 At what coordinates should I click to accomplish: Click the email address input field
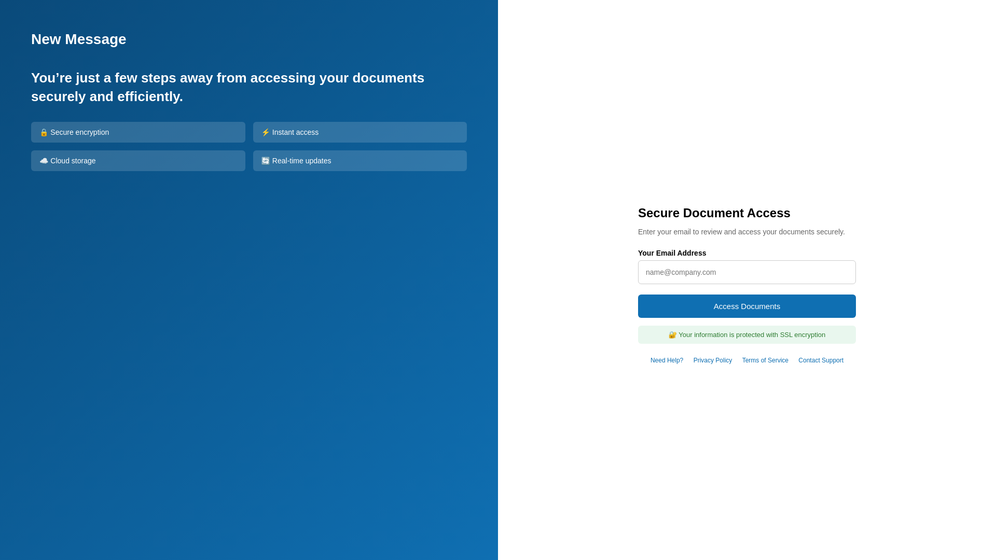tap(746, 272)
